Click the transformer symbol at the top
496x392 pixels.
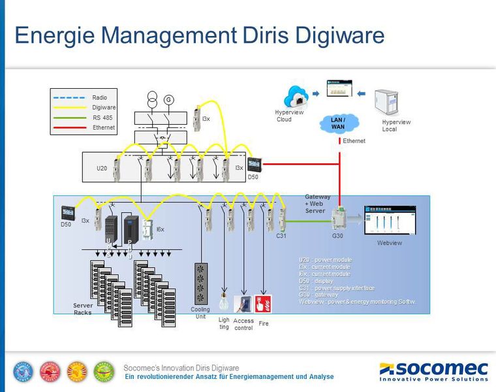pos(152,99)
